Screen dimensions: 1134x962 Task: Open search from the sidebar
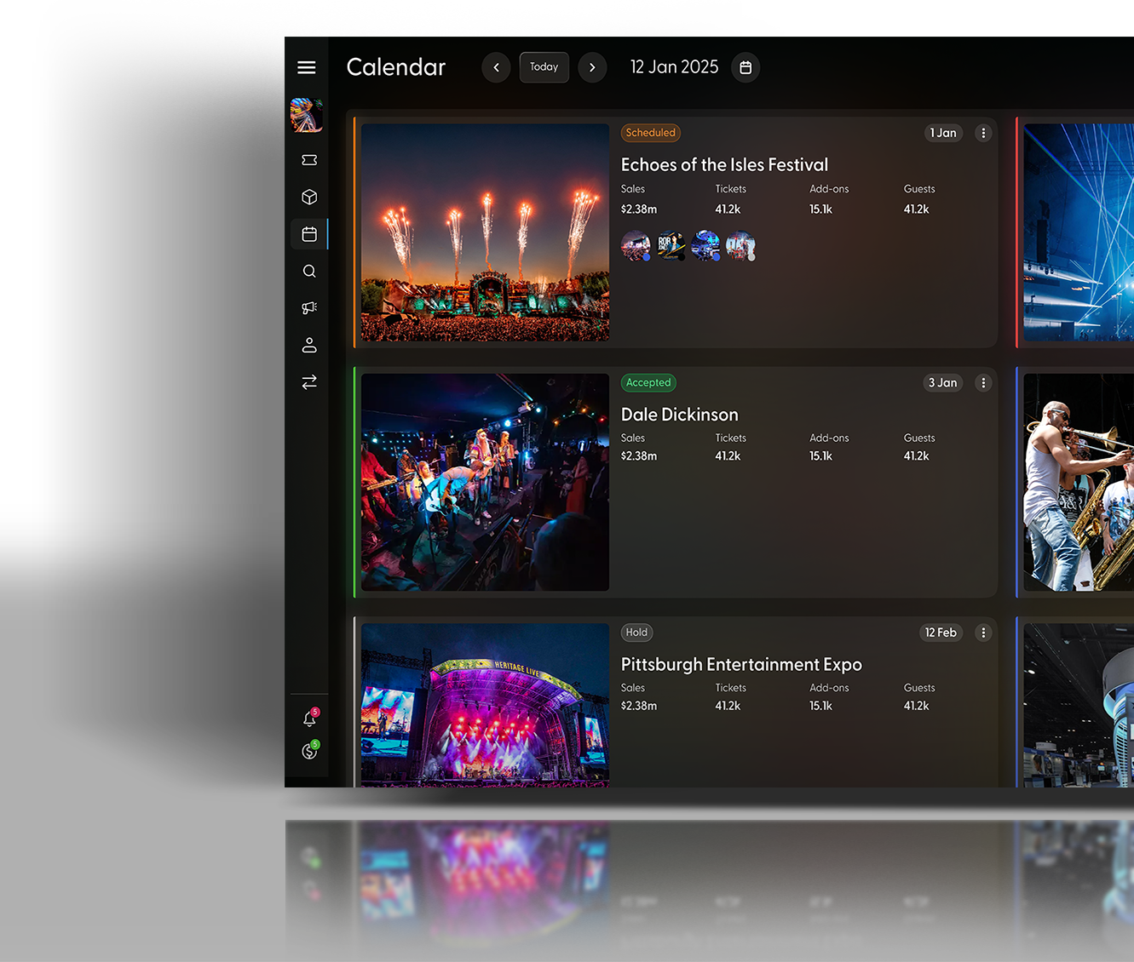[x=309, y=272]
